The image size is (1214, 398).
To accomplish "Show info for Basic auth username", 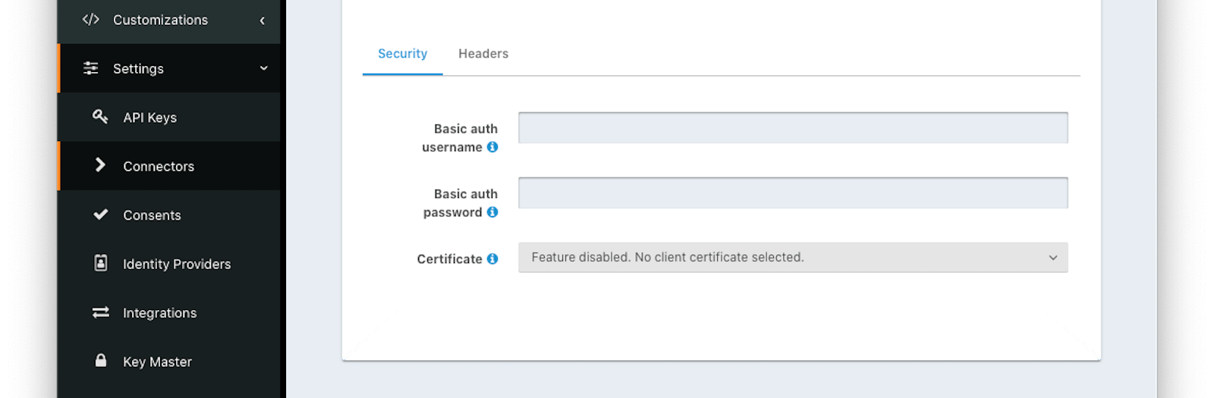I will tap(492, 147).
